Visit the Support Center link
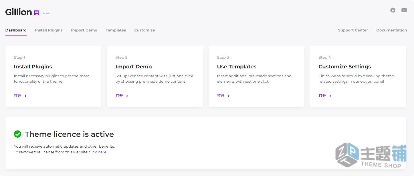The image size is (414, 176). [353, 30]
